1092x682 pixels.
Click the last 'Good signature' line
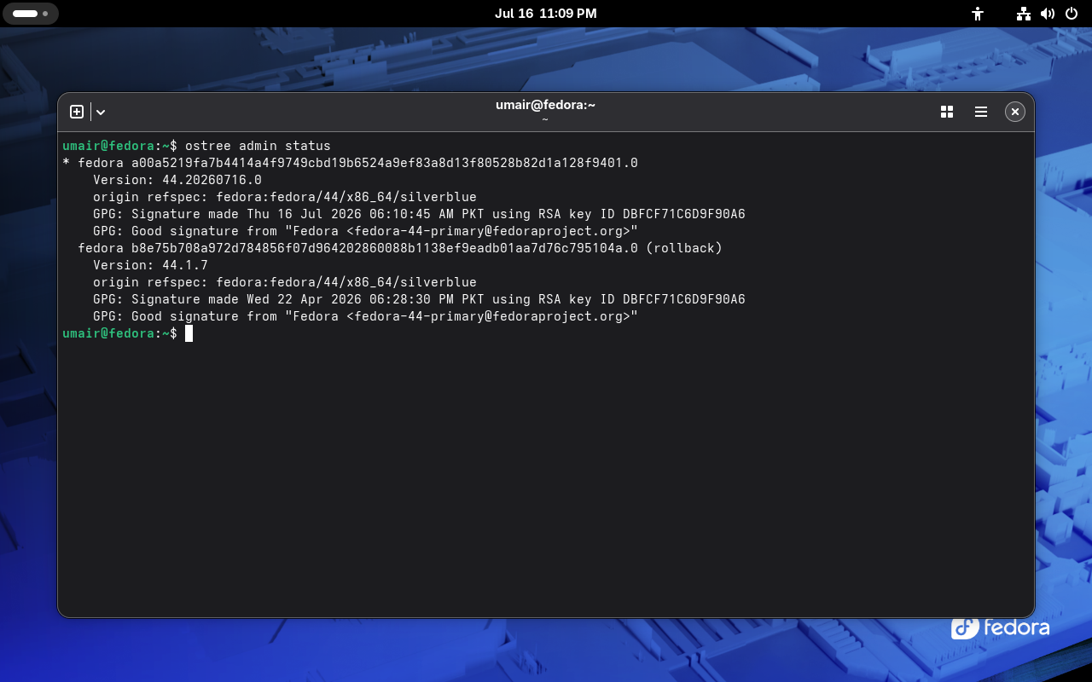tap(365, 316)
